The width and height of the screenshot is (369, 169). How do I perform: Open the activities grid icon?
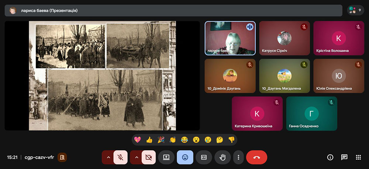358,157
